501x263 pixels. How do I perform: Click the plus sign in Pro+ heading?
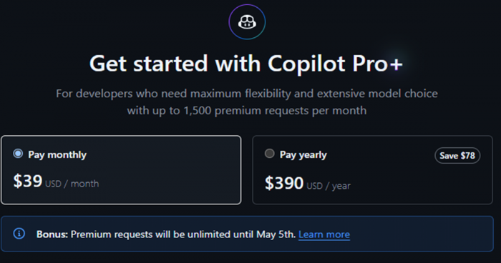[396, 64]
